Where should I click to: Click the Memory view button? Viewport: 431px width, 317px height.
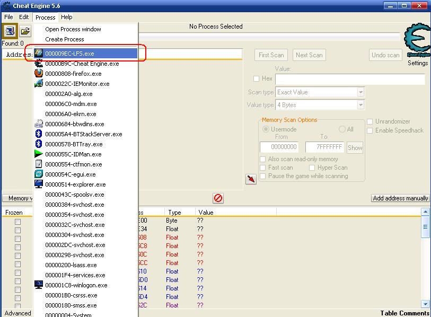tap(18, 198)
